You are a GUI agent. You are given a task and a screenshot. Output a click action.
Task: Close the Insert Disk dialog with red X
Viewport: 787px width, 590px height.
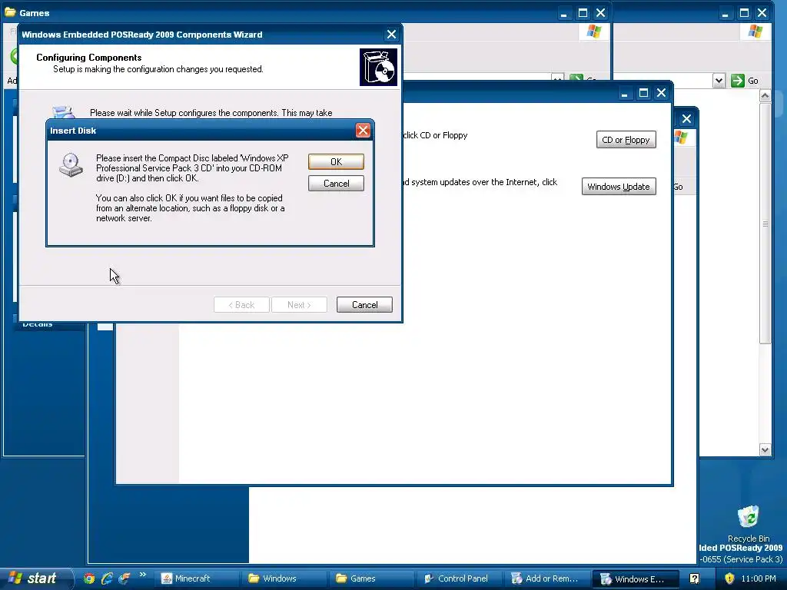[x=363, y=131]
